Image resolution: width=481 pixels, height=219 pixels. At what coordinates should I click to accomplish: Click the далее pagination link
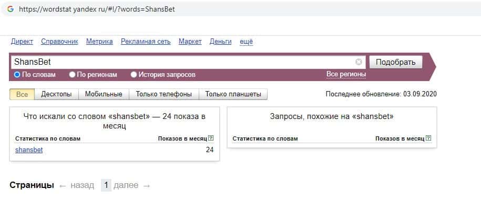pyautogui.click(x=126, y=185)
